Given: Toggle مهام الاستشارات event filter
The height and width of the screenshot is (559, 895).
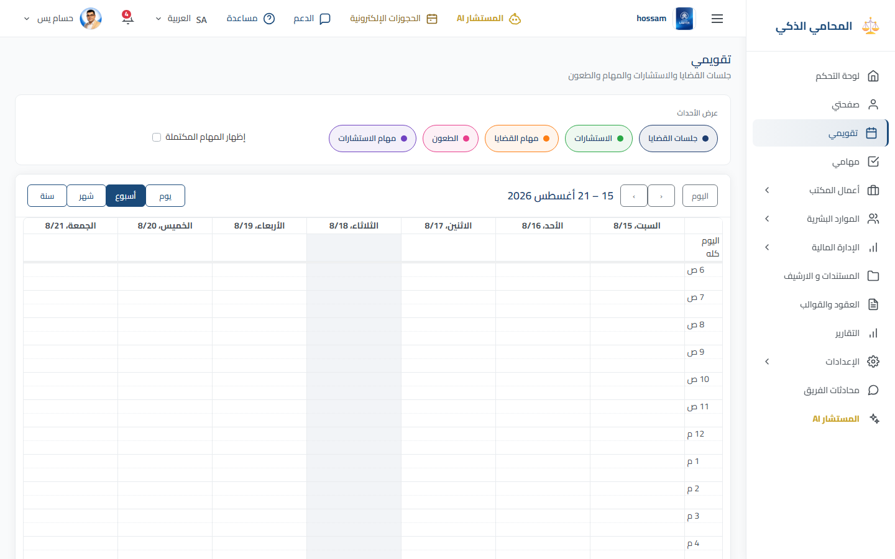Looking at the screenshot, I should 372,139.
